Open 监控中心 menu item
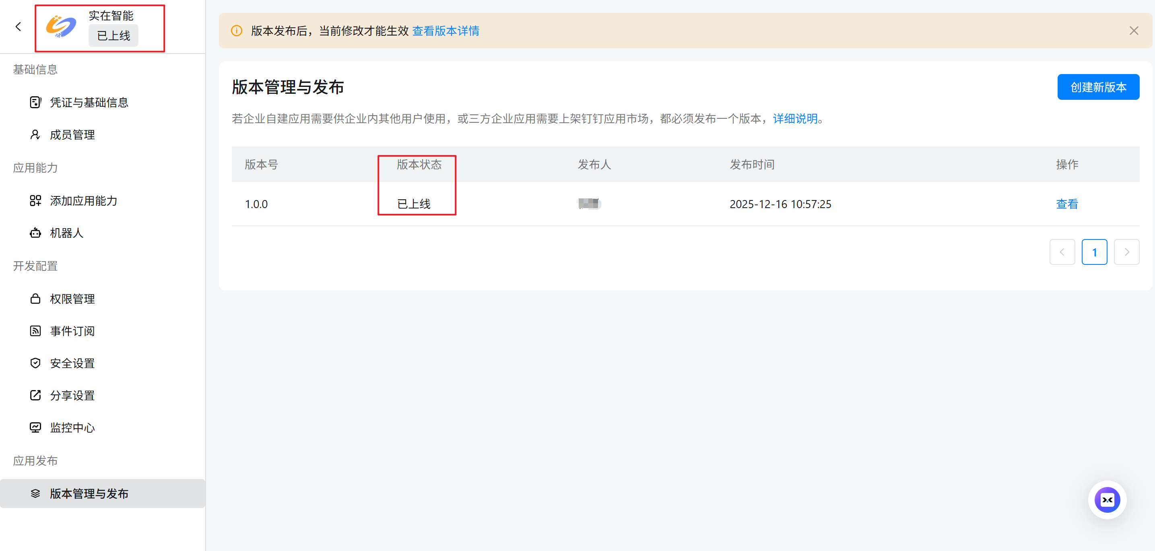 point(72,428)
